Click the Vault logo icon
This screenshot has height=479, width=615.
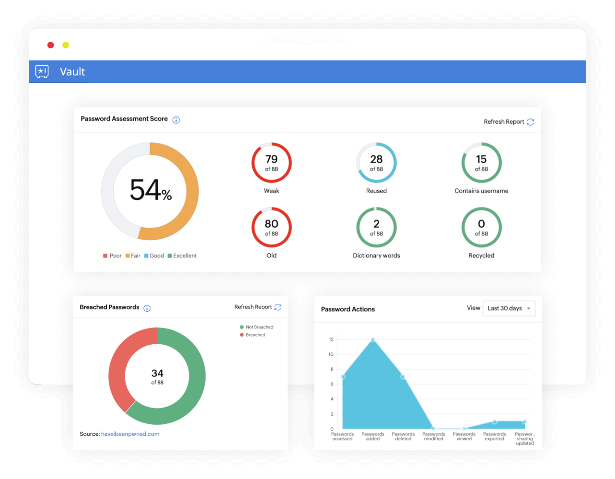coord(42,71)
